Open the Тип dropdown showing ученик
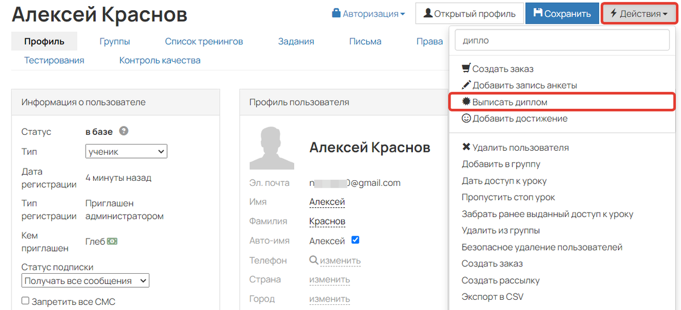 [x=127, y=152]
